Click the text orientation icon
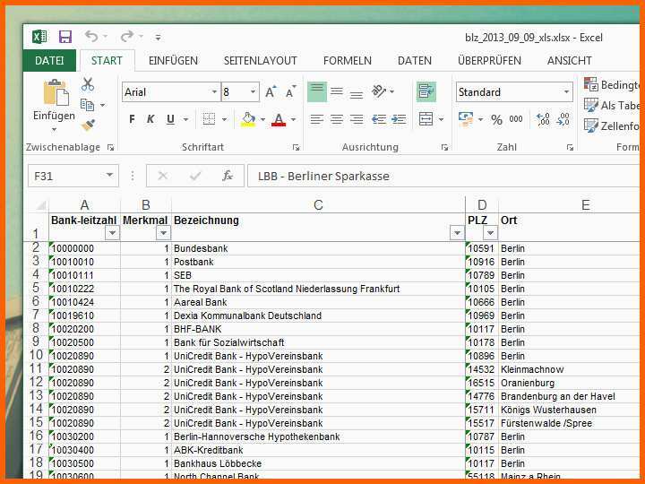This screenshot has height=484, width=645. [x=379, y=91]
